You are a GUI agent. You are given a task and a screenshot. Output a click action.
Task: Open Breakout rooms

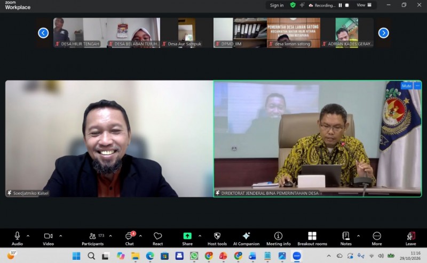312,239
